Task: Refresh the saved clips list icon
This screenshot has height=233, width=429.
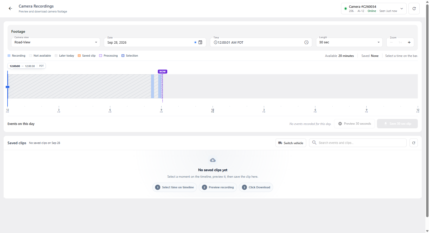Action: (414, 143)
